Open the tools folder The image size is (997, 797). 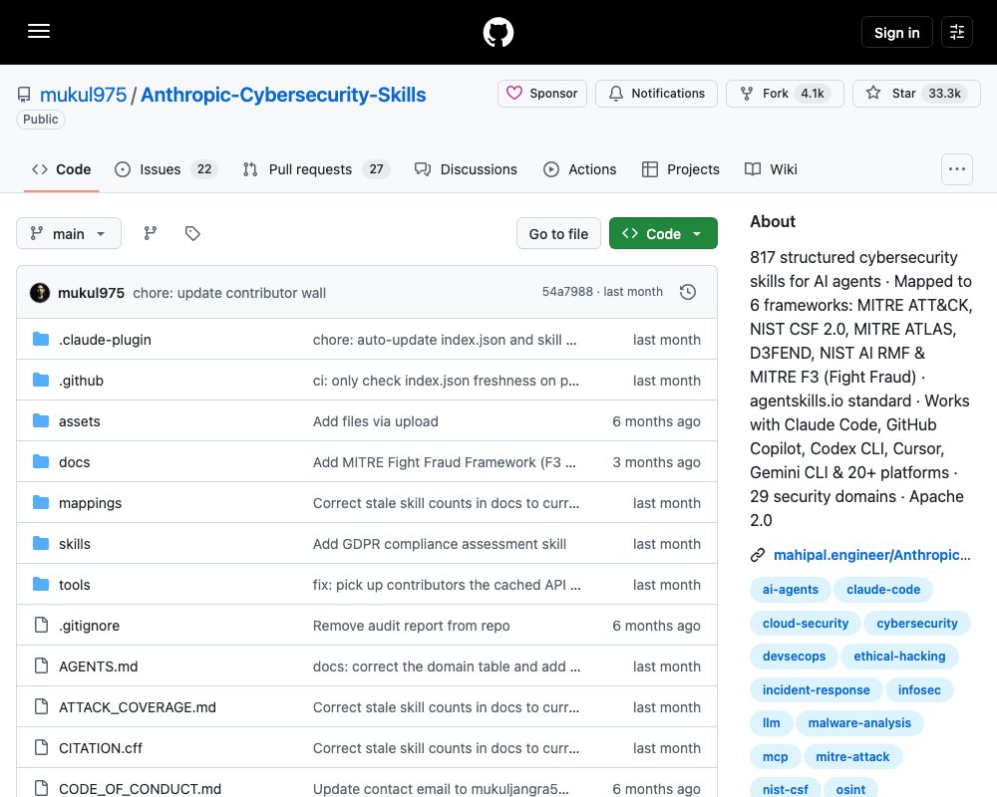(75, 585)
